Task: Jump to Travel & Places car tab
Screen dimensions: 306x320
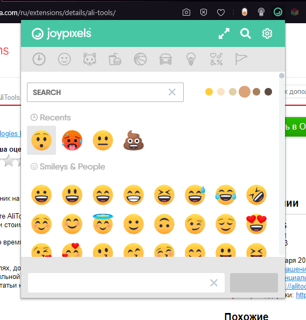Action: (165, 59)
